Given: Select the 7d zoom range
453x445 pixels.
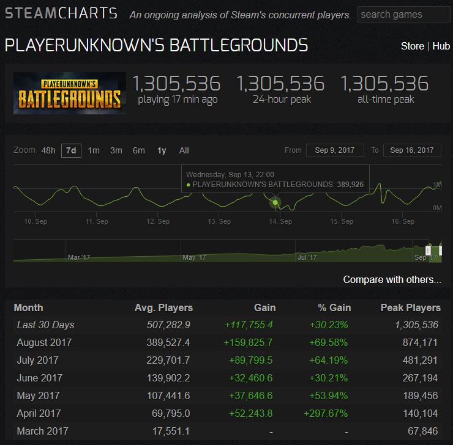Looking at the screenshot, I should coord(71,150).
